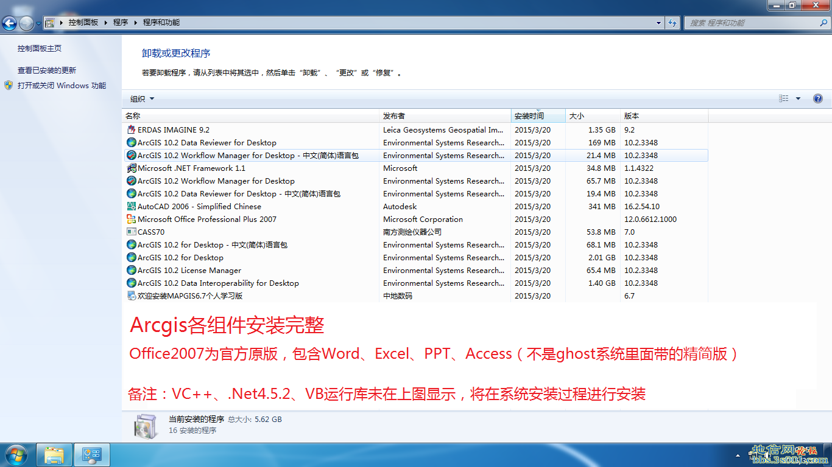Click publisher Microsoft Corporation

click(x=423, y=219)
